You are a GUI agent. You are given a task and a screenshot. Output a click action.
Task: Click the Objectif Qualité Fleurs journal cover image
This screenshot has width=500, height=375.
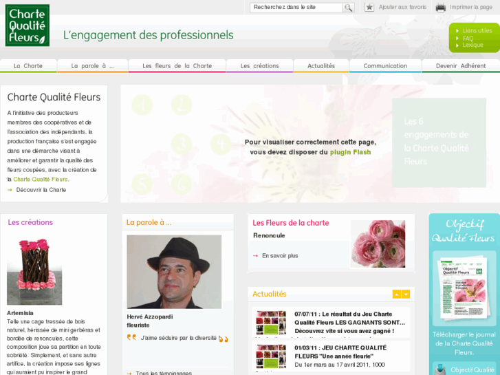coord(464,288)
